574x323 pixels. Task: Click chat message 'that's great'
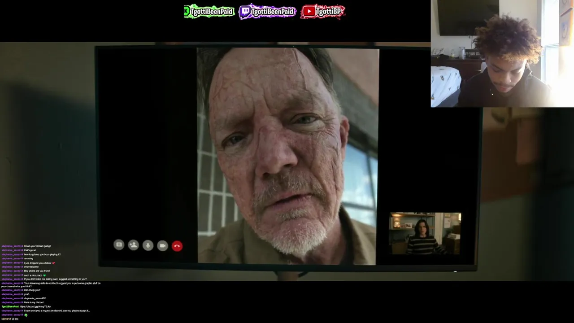30,250
